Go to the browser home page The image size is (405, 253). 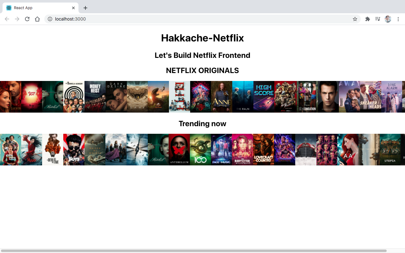37,19
